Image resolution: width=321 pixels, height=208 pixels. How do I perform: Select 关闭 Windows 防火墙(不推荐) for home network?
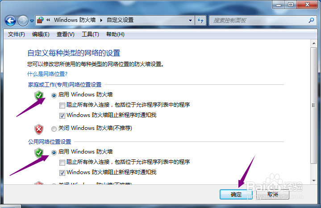[54, 129]
